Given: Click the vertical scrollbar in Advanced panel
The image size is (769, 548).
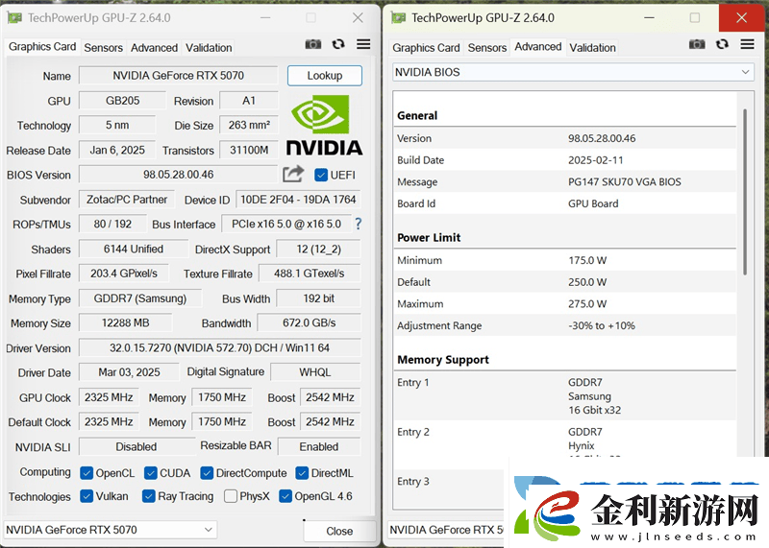Looking at the screenshot, I should [745, 192].
